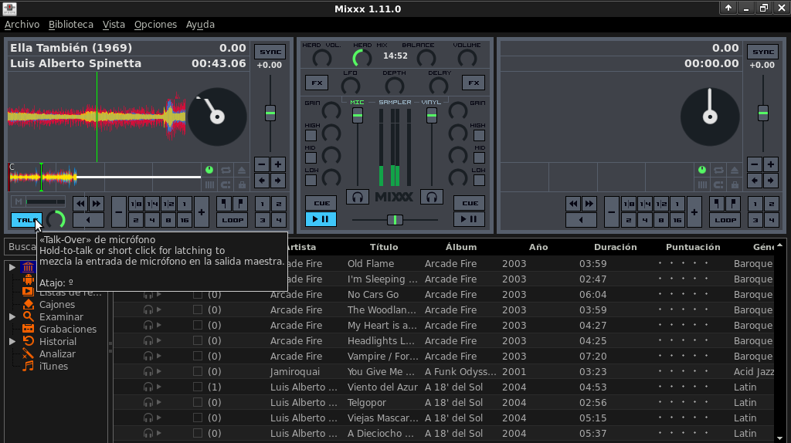791x443 pixels.
Task: Expand the Historial tree node
Action: coord(12,341)
